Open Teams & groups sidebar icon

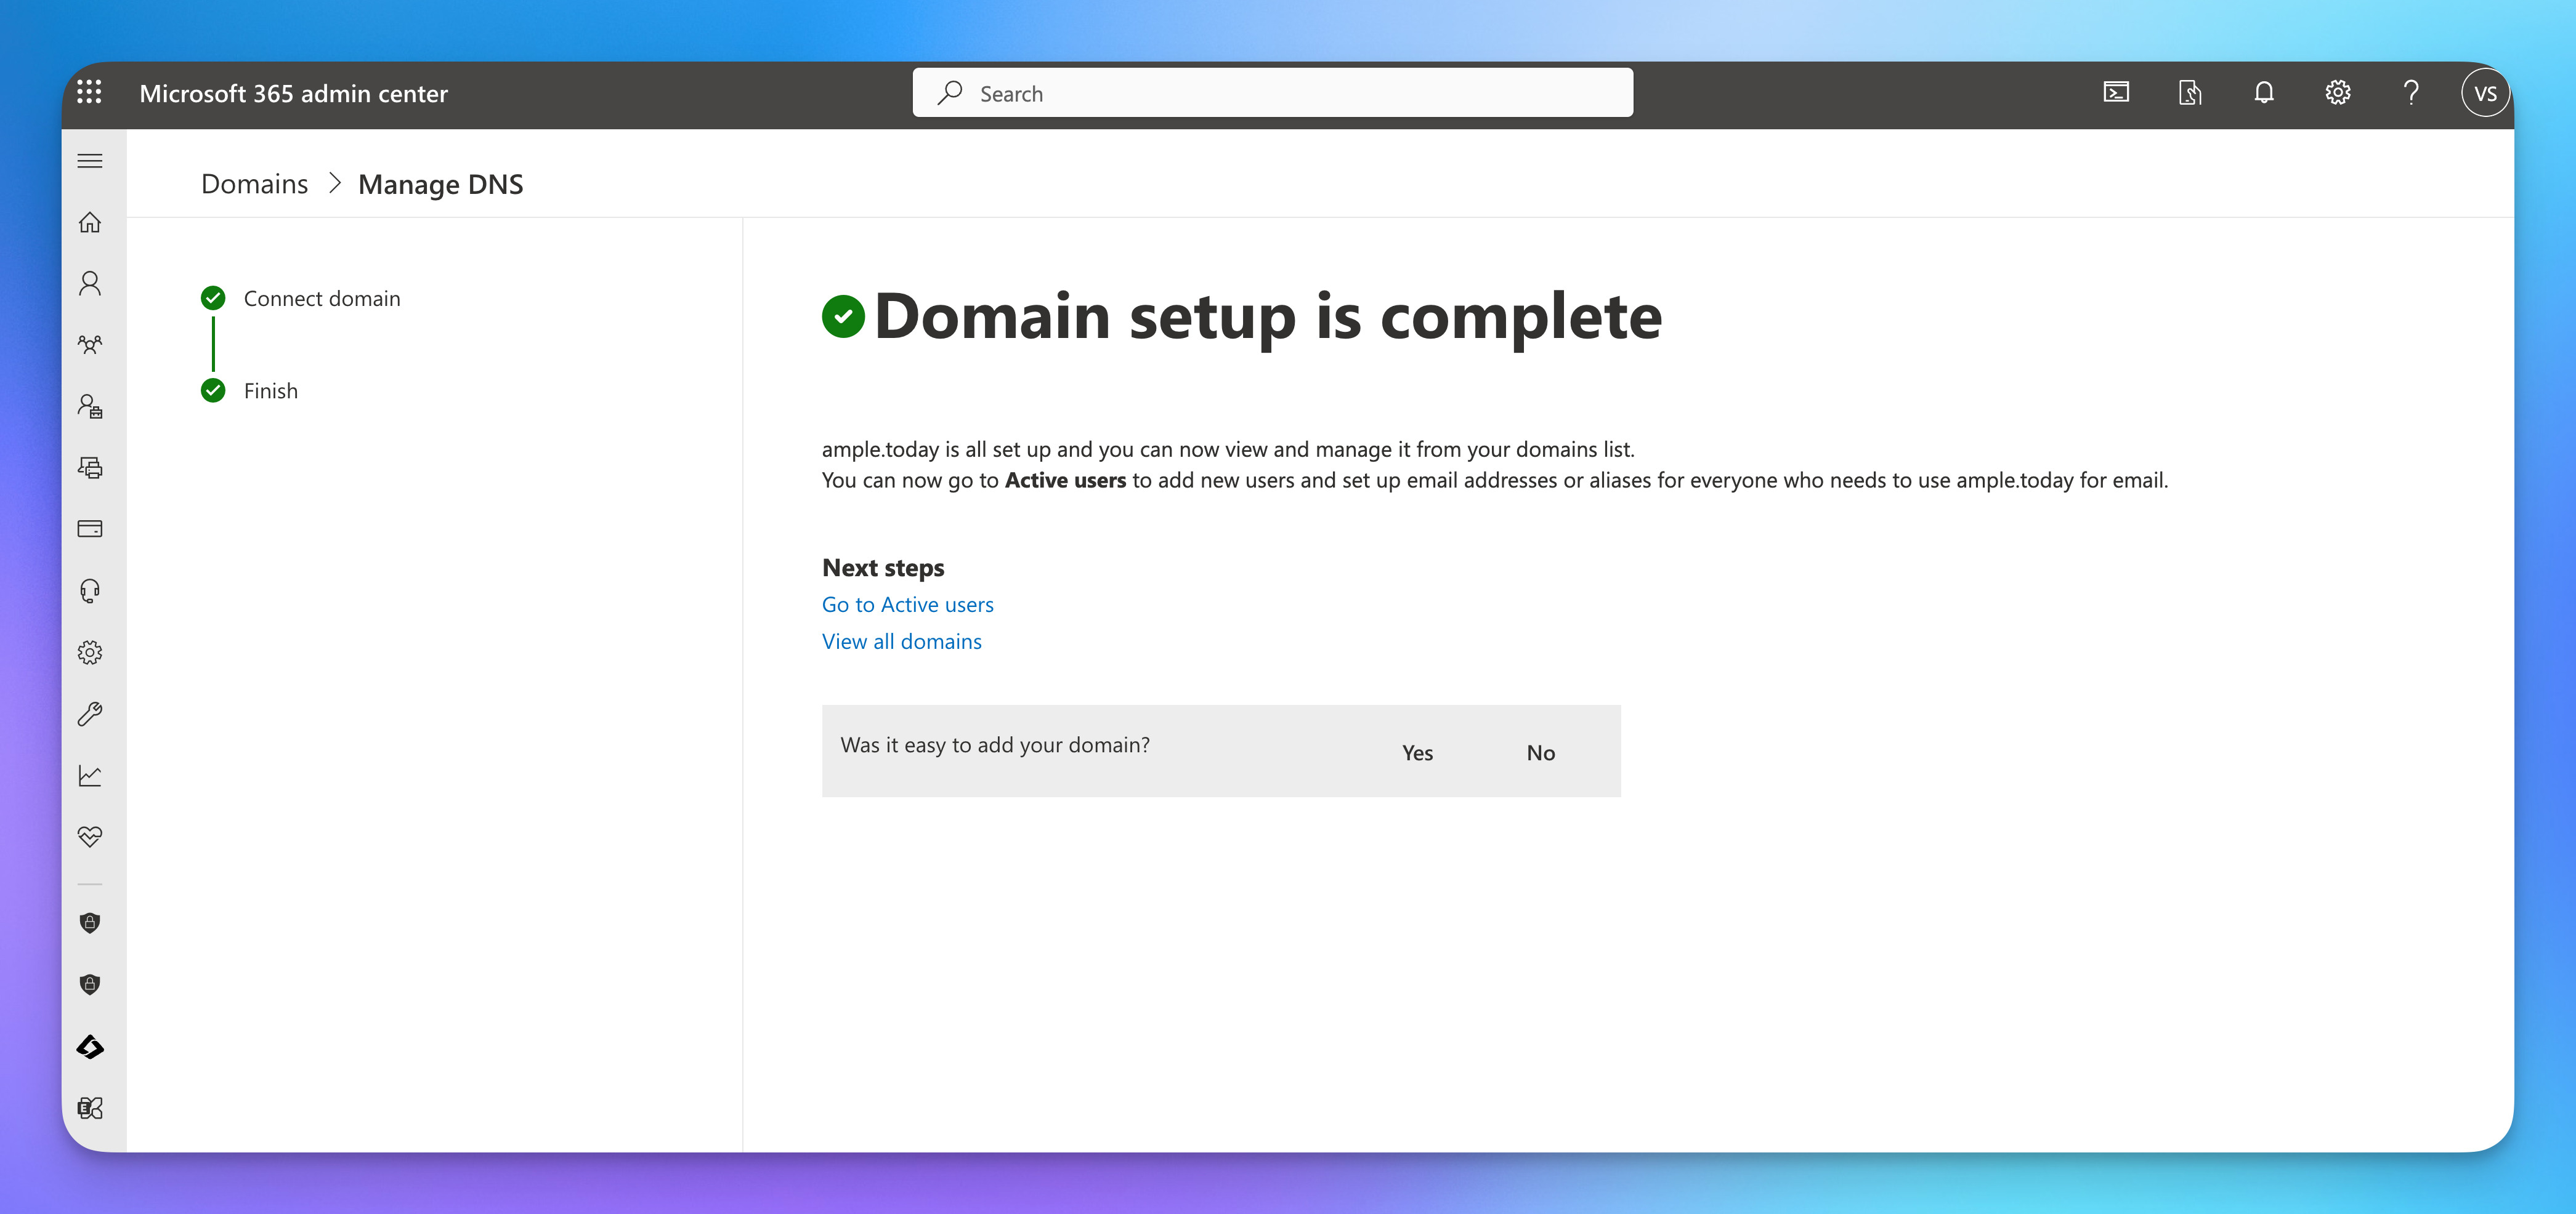pos(90,345)
